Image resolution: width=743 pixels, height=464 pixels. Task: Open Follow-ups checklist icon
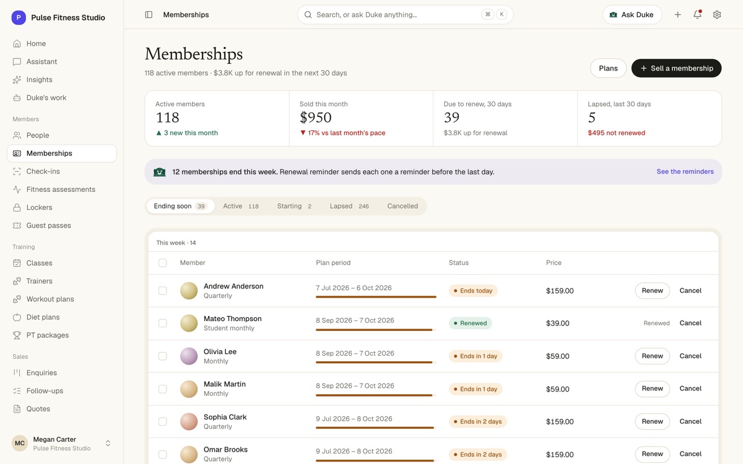point(17,391)
